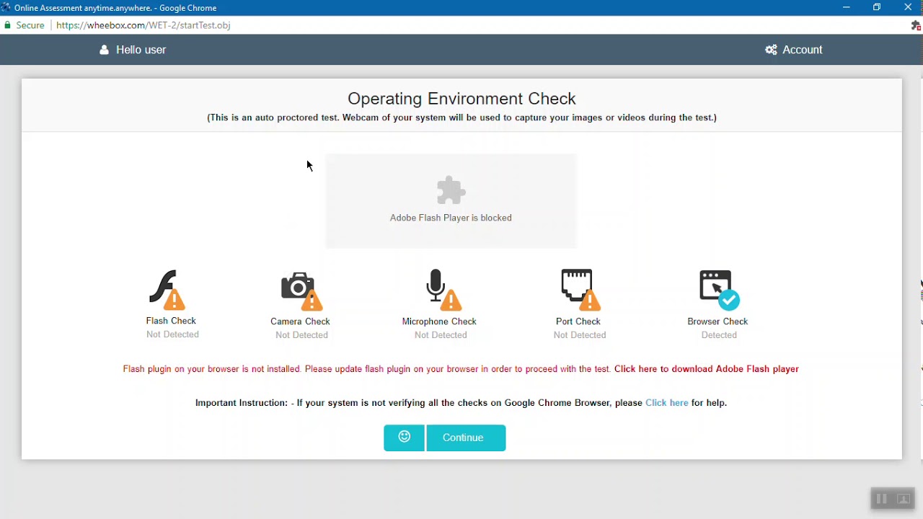Click the Account gears icon

(772, 50)
